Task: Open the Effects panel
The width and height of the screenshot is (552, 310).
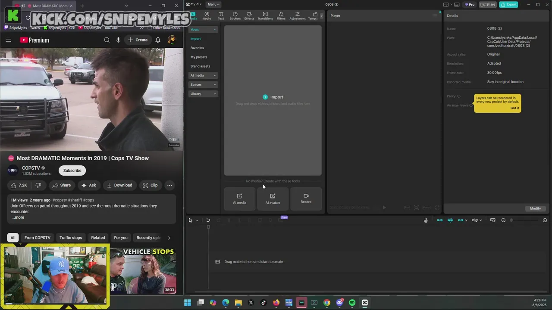Action: click(249, 16)
